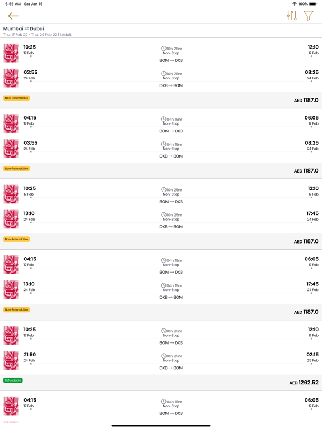Tap the last visible 04:15 flight at the bottom
The height and width of the screenshot is (429, 322).
161,406
